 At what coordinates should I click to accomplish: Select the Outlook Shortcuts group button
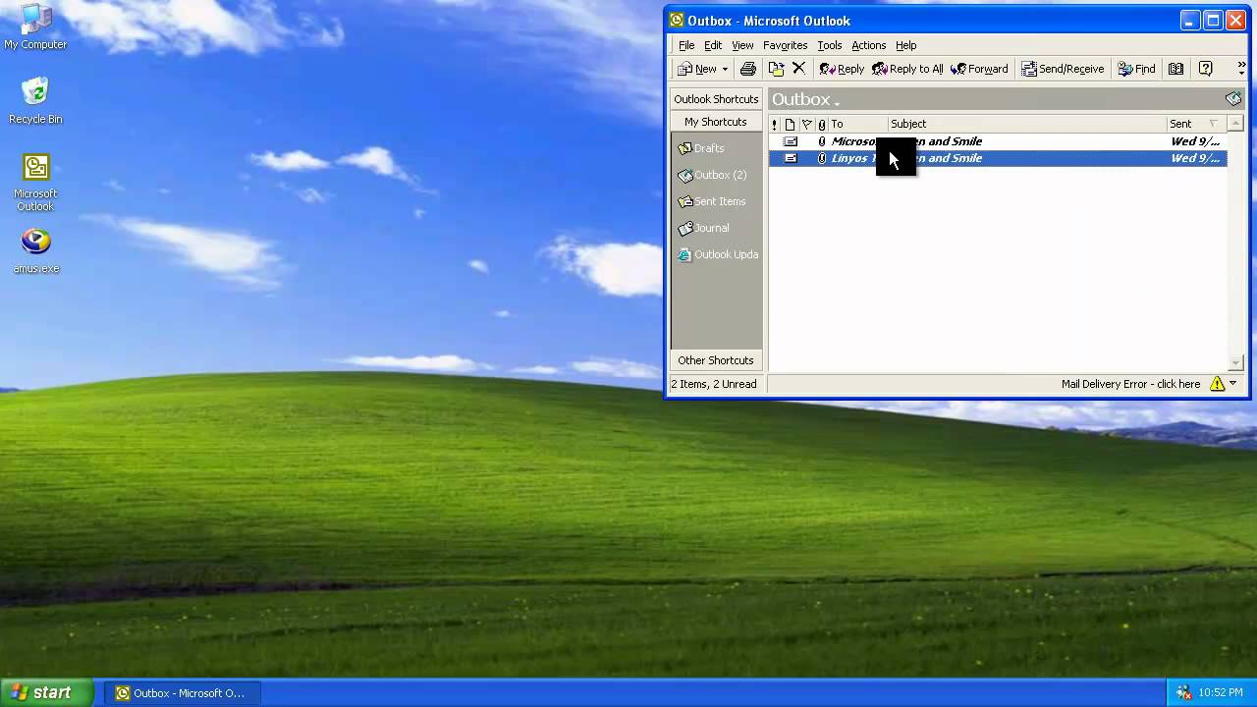pyautogui.click(x=716, y=99)
